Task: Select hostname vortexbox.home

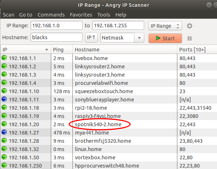Action: pyautogui.click(x=95, y=157)
